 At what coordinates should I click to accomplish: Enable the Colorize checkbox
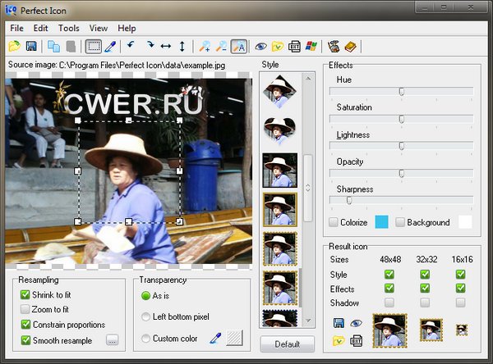[x=334, y=222]
